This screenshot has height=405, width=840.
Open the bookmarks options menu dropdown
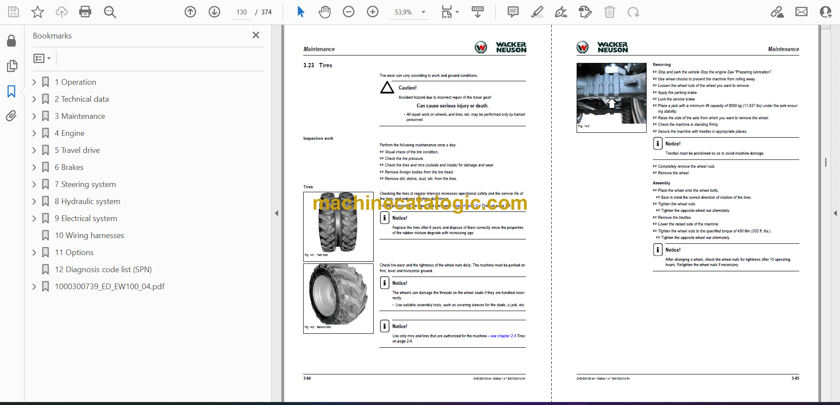pyautogui.click(x=42, y=58)
